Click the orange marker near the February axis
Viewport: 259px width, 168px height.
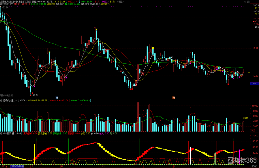174,98
